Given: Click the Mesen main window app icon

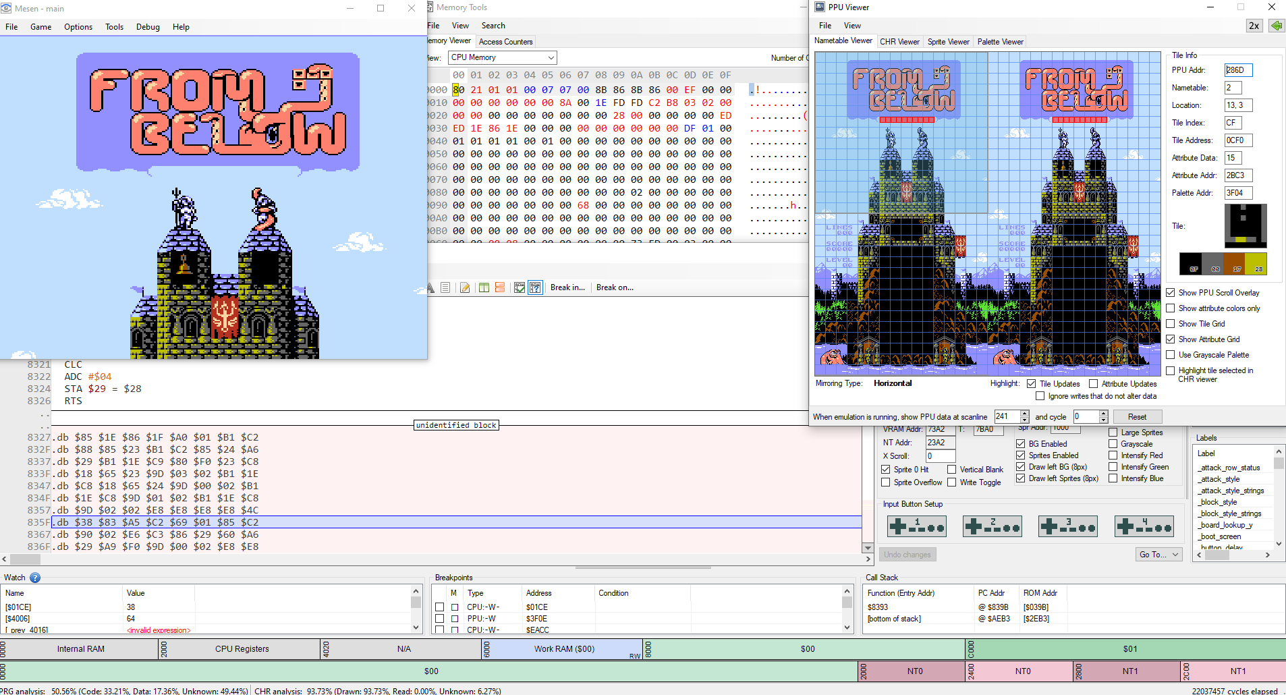Looking at the screenshot, I should [x=7, y=8].
